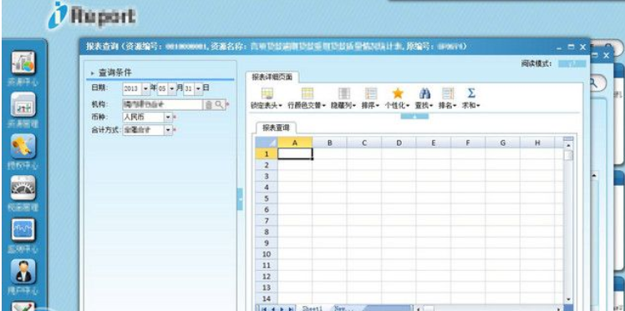Click row header 10
Viewport: 625px width, 311px height.
tap(267, 253)
